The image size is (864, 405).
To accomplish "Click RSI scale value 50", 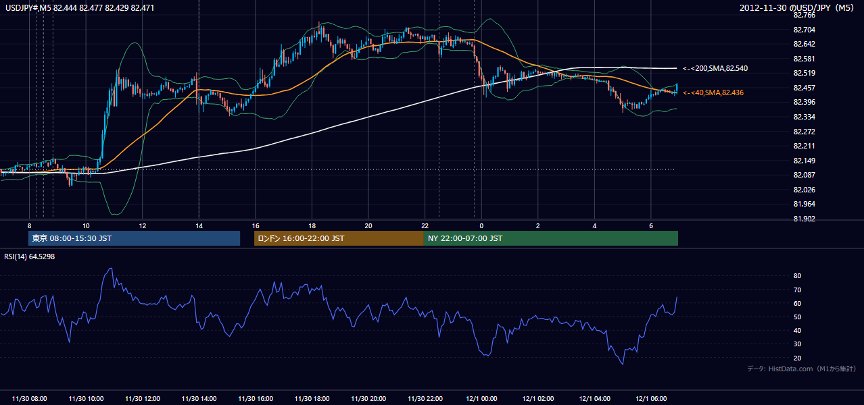I will tap(797, 317).
